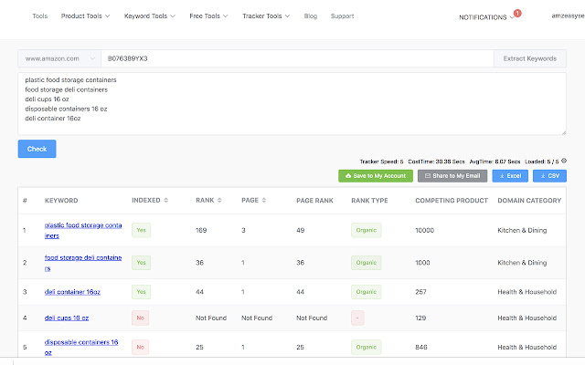Click the DOMAIN CATEGORY column header
The image size is (585, 365).
coord(529,201)
